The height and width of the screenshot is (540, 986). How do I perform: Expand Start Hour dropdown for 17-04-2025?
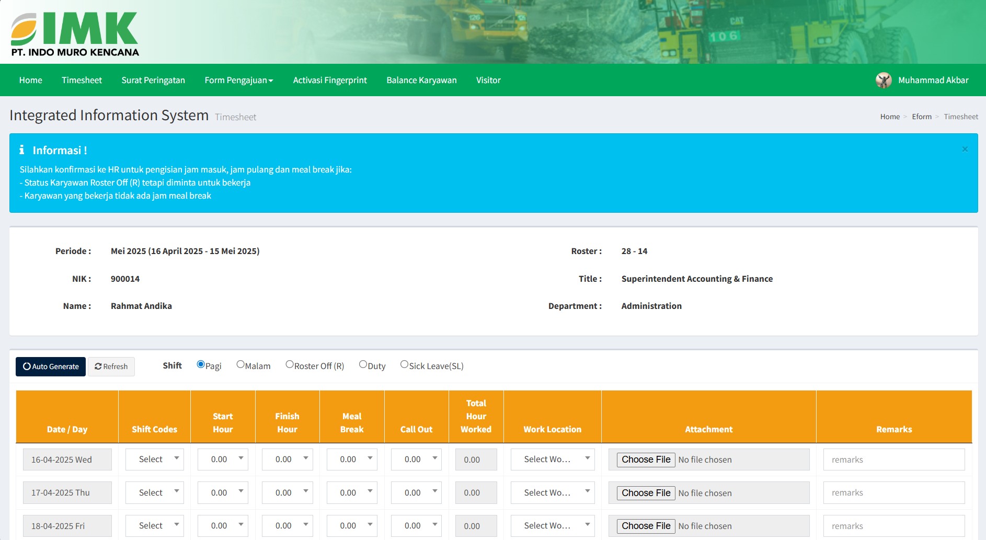[223, 492]
